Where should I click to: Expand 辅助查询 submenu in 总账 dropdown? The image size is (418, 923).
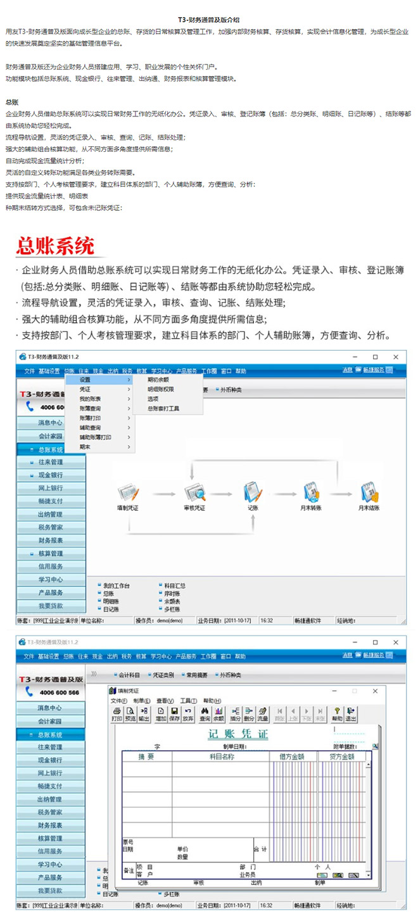click(x=100, y=427)
